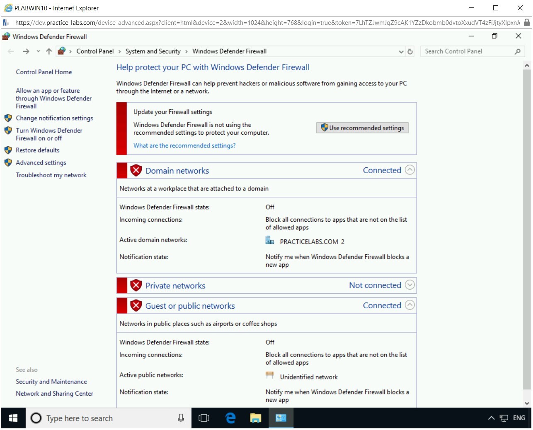The image size is (533, 430).
Task: Collapse the Domain networks section
Action: tap(409, 170)
